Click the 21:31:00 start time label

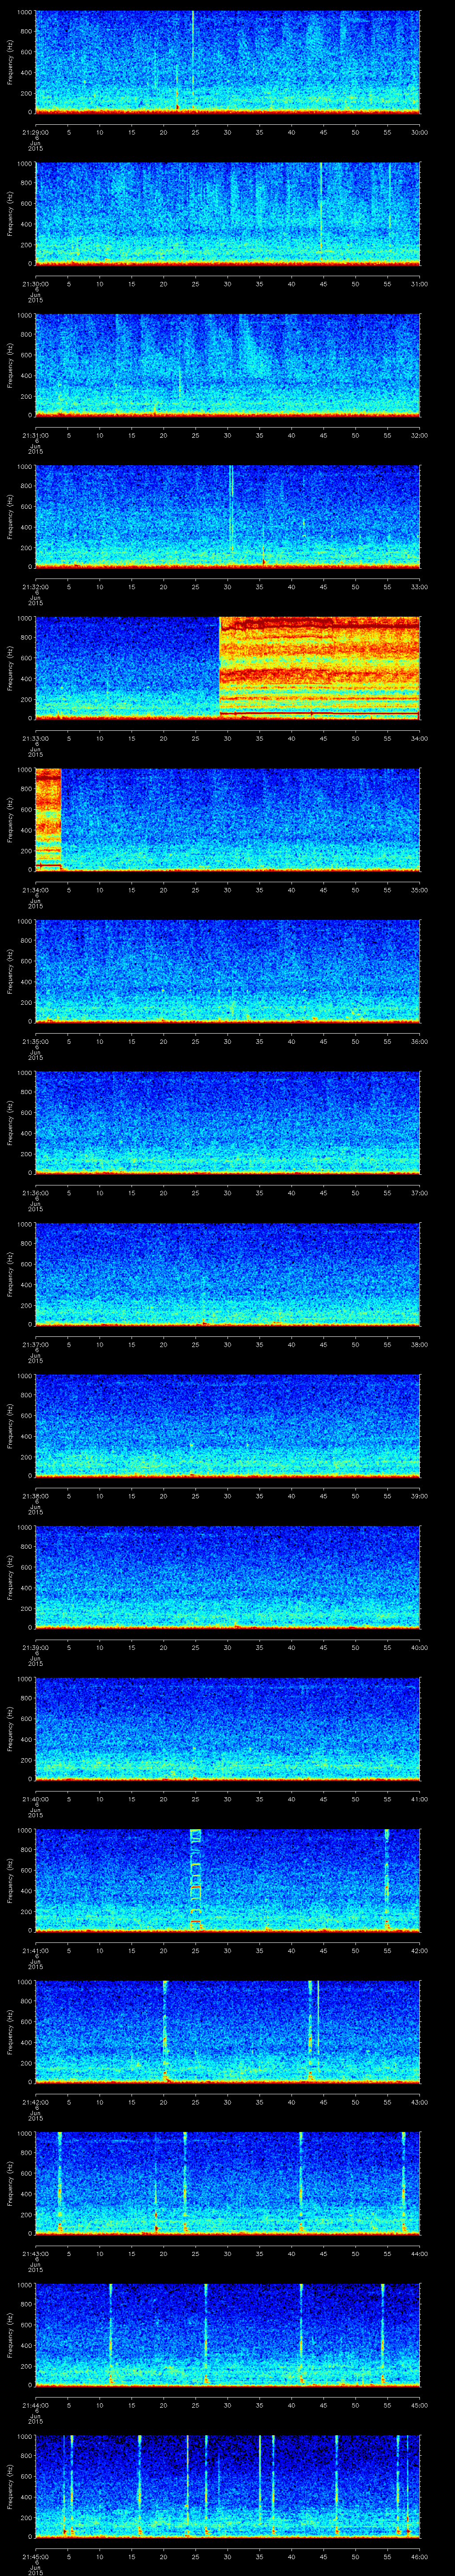(x=35, y=435)
